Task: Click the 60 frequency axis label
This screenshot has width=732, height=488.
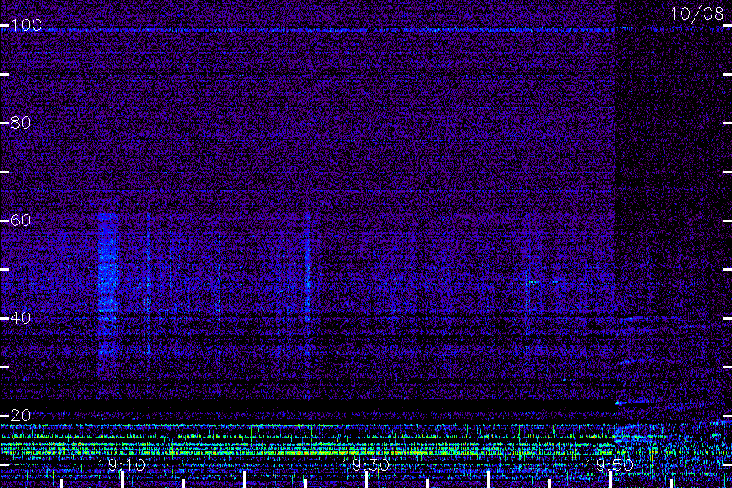Action: coord(20,220)
